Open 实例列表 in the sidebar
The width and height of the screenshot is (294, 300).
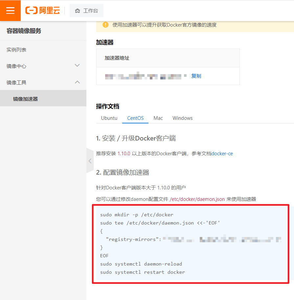16,50
